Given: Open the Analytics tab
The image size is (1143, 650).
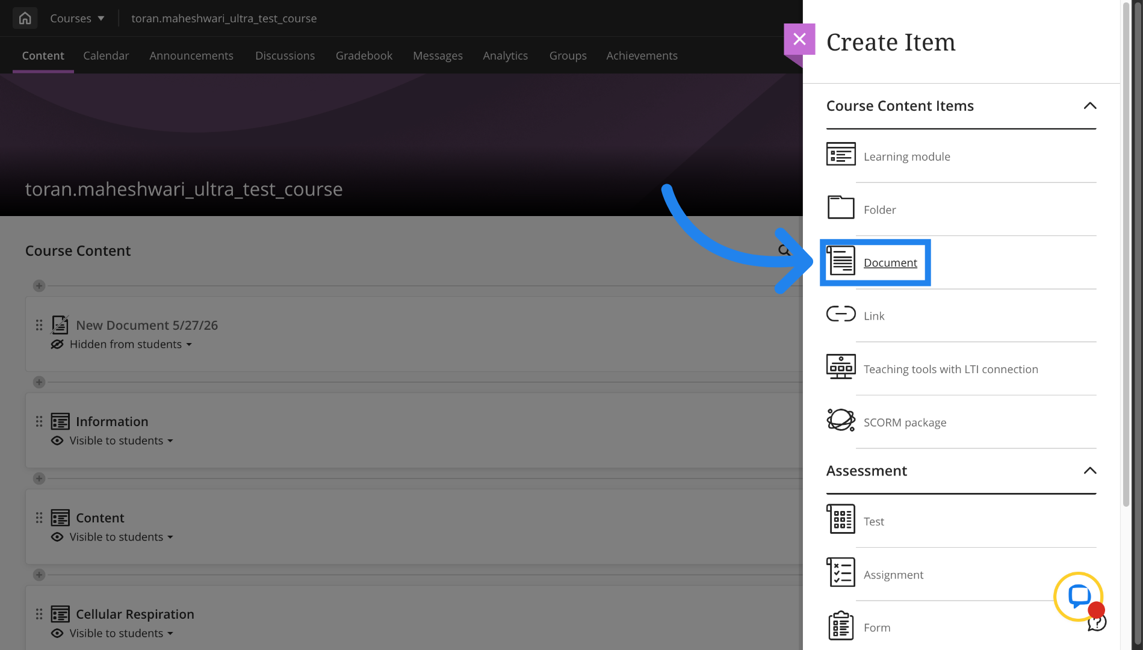Looking at the screenshot, I should click(x=505, y=55).
